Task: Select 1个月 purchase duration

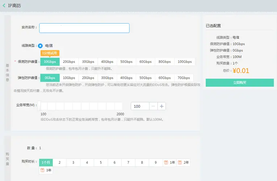Action: click(46, 163)
